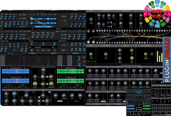Click the first icon under MOD SELECT
Viewport: 171px width, 116px height.
click(37, 50)
